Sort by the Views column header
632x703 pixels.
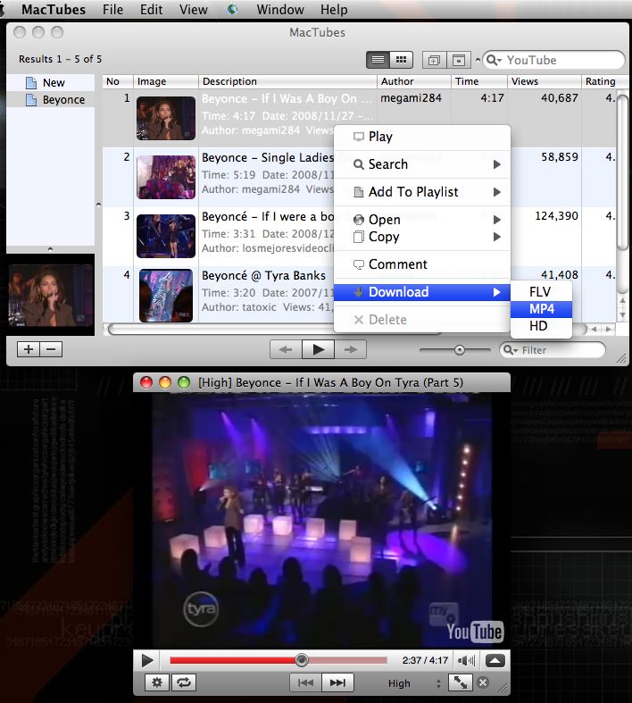(545, 81)
